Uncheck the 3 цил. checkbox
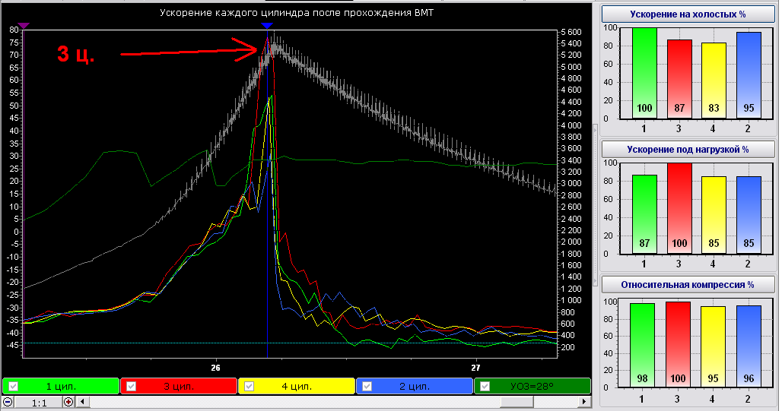 pyautogui.click(x=131, y=386)
